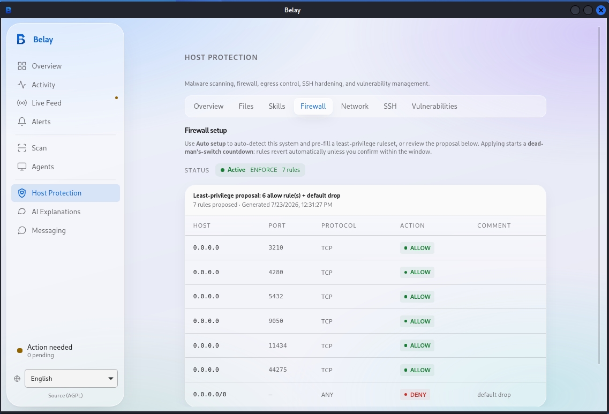This screenshot has height=414, width=609.
Task: Open the Network tab
Action: click(355, 107)
